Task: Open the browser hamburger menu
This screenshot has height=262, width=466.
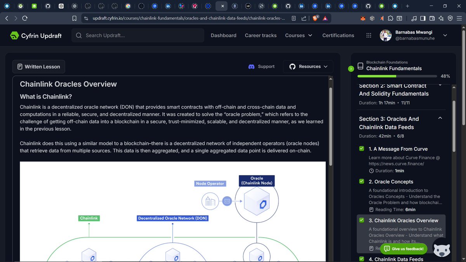Action: pyautogui.click(x=459, y=18)
